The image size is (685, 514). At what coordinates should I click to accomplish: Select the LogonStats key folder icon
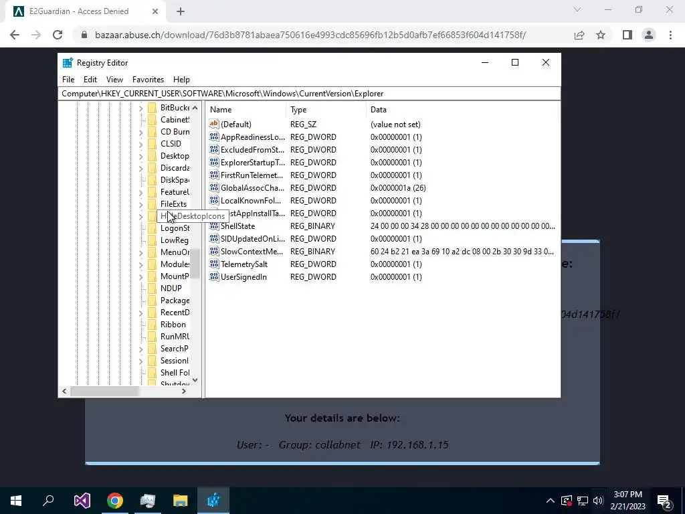tap(152, 228)
